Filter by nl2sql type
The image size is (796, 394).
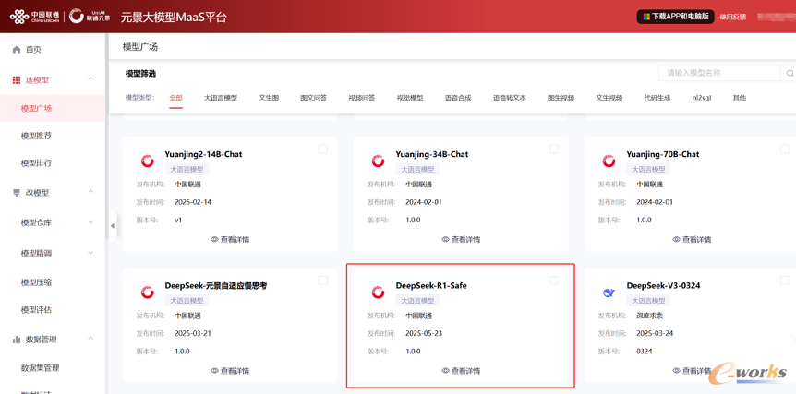click(x=702, y=98)
